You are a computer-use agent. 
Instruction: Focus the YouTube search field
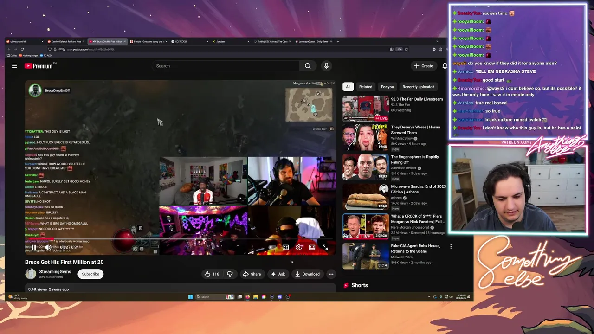coord(226,66)
